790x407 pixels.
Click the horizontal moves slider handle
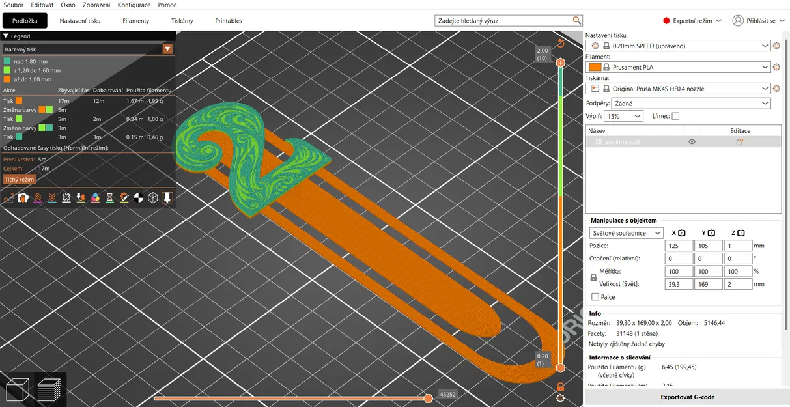click(428, 398)
